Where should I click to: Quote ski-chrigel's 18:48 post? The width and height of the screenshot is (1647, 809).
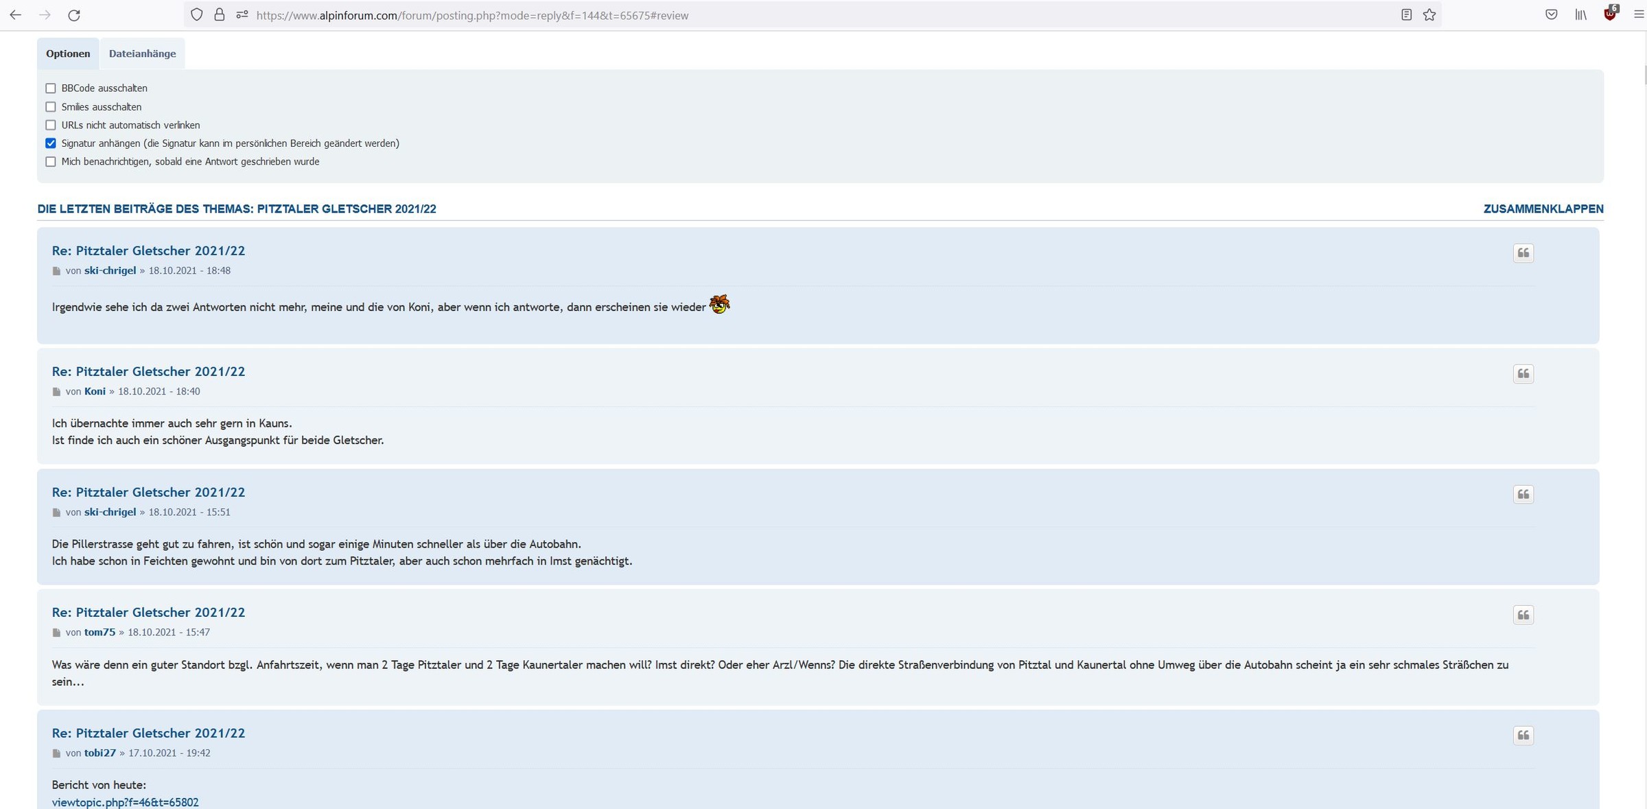click(1523, 253)
